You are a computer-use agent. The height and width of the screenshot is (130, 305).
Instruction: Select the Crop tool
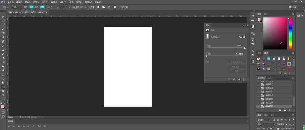pos(3,33)
